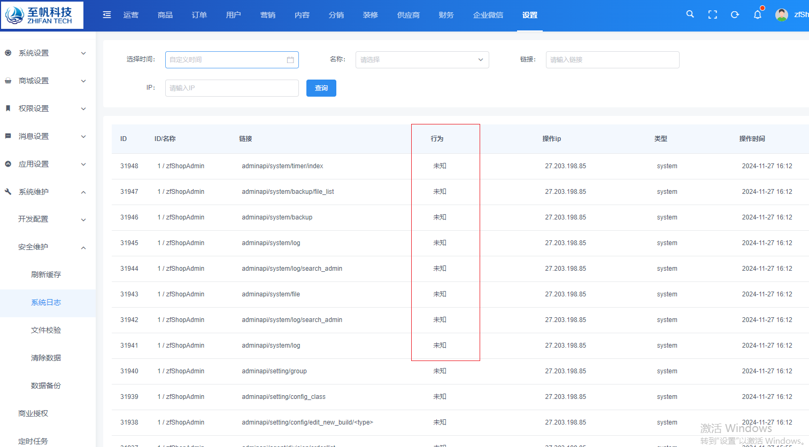Click the user avatar icon
Viewport: 809px width, 447px height.
click(782, 15)
